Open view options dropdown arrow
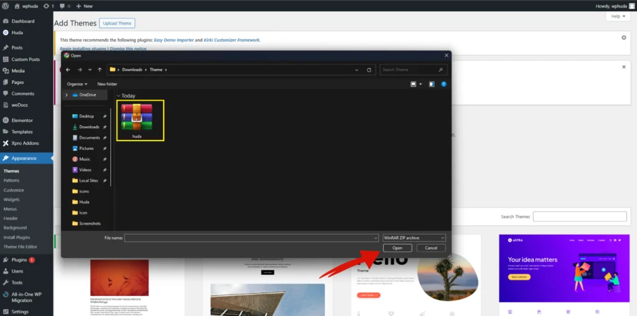Image resolution: width=637 pixels, height=316 pixels. 421,84
